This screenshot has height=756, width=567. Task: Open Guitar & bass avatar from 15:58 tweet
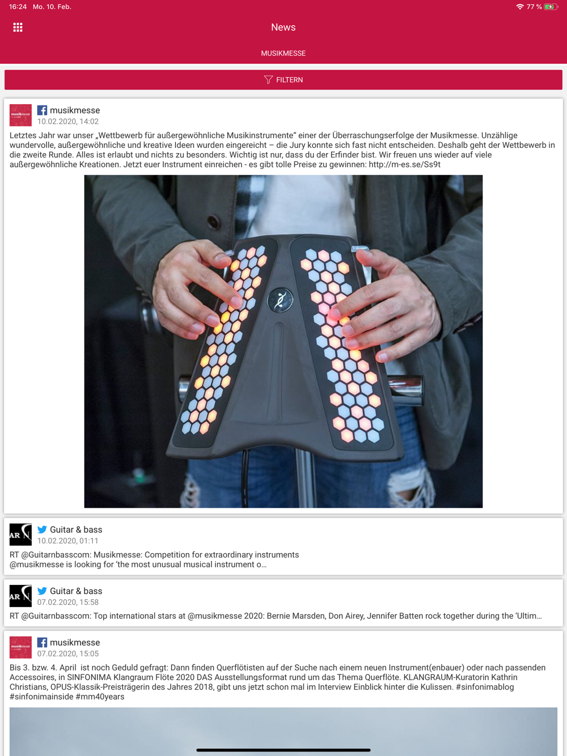coord(20,596)
